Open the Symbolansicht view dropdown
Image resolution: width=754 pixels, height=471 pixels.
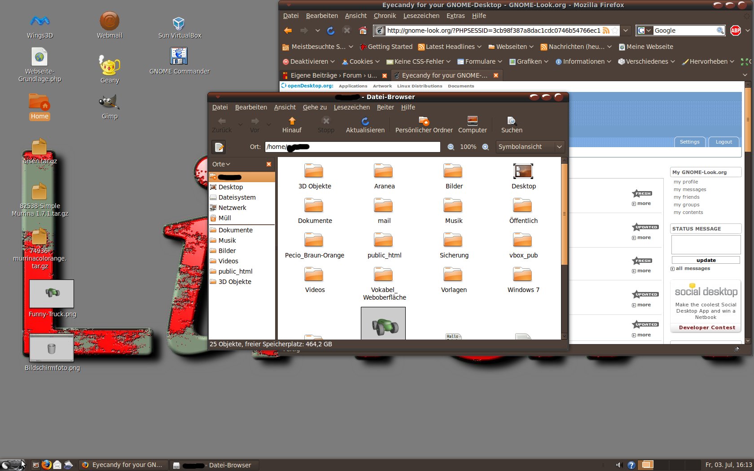pos(530,147)
